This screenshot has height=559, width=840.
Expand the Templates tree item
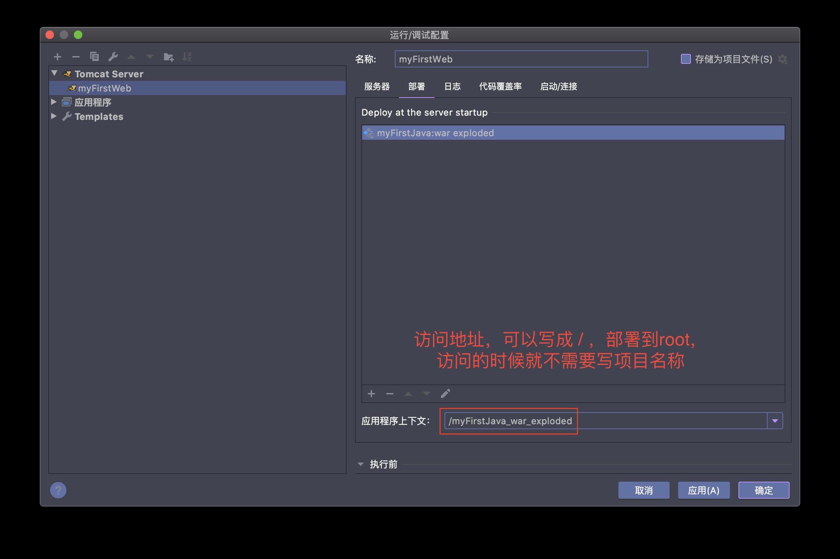pos(53,116)
